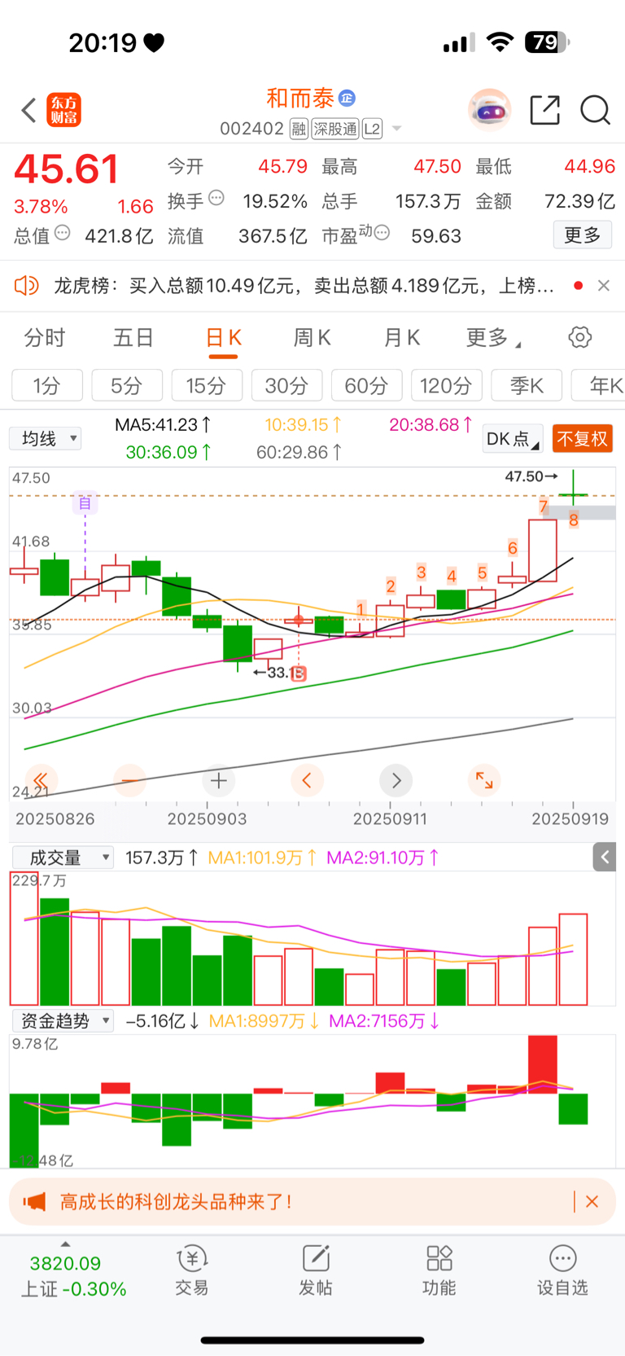Open the 更多 quote details button
Image resolution: width=625 pixels, height=1356 pixels.
[x=583, y=235]
